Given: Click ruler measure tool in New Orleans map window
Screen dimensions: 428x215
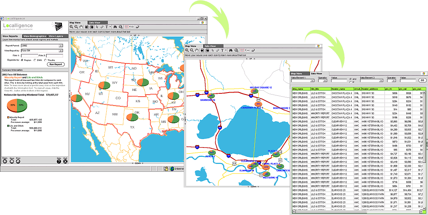Looking at the screenshot, I should pos(217,50).
